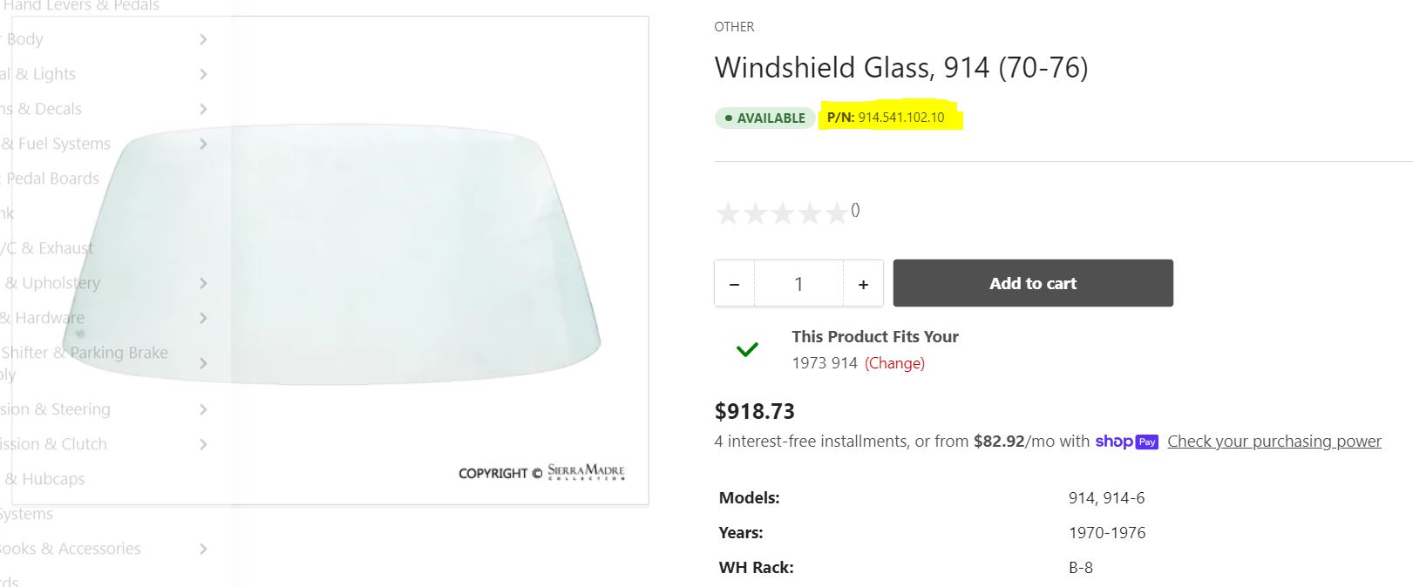Expand the Fuel Systems category chevron
The height and width of the screenshot is (587, 1413).
click(203, 144)
